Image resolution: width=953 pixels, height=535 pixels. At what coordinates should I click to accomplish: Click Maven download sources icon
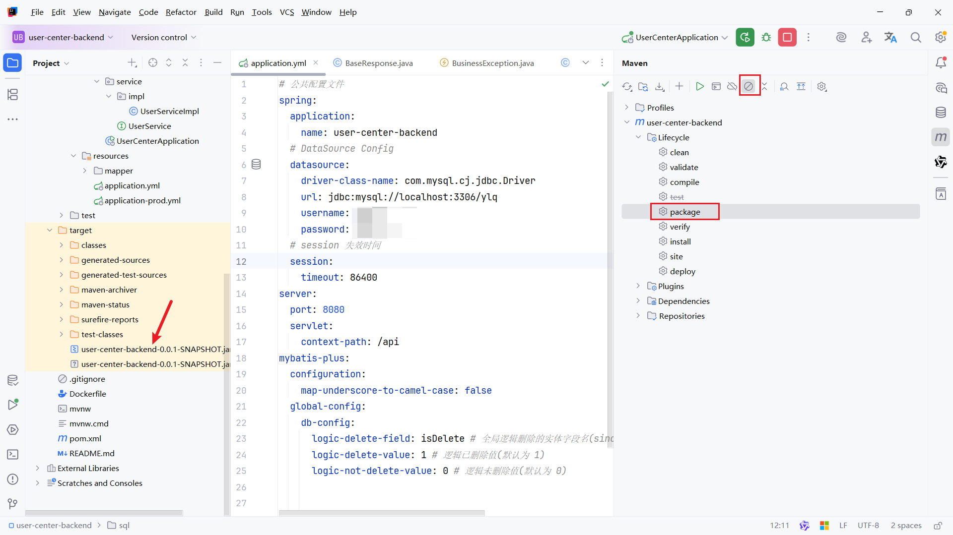click(660, 87)
